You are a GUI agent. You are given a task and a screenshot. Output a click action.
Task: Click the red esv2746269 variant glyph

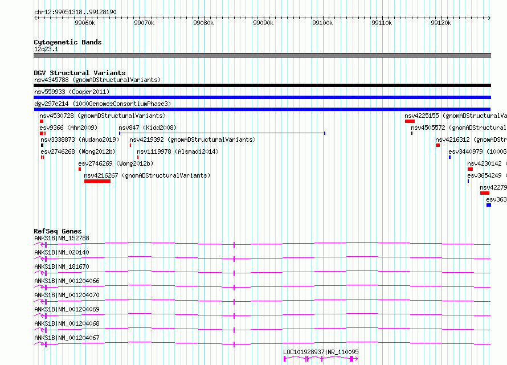point(80,169)
